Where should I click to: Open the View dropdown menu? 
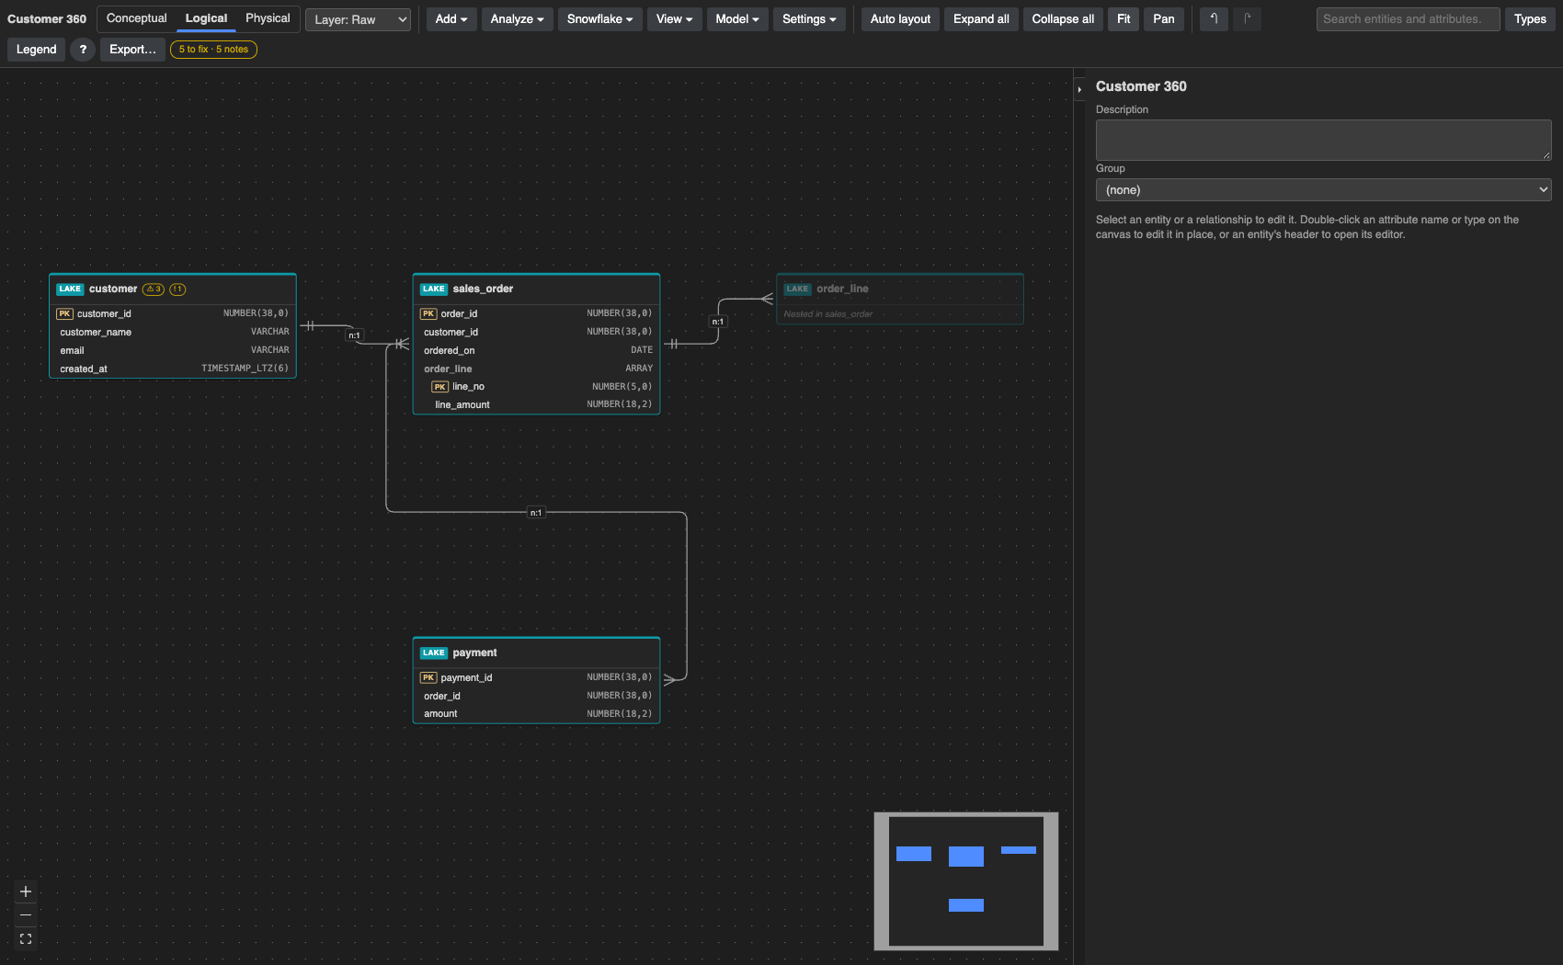click(x=675, y=18)
